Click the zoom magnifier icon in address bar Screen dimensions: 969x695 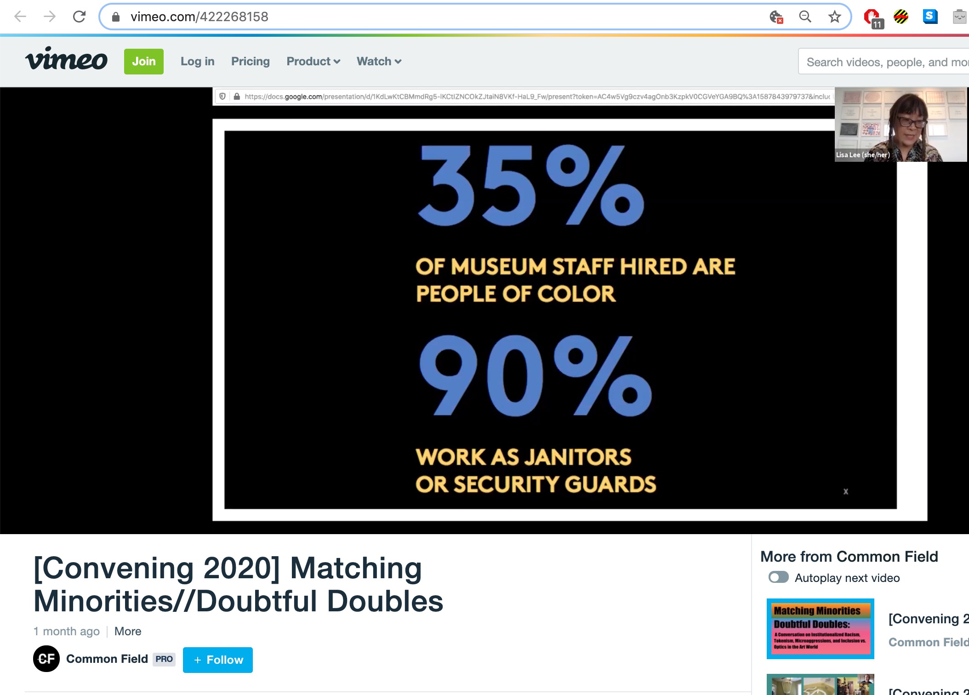point(805,17)
